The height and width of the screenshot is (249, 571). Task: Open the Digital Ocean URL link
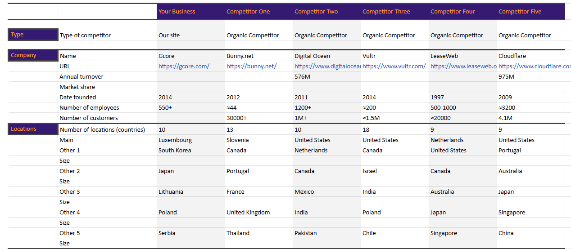pos(327,66)
